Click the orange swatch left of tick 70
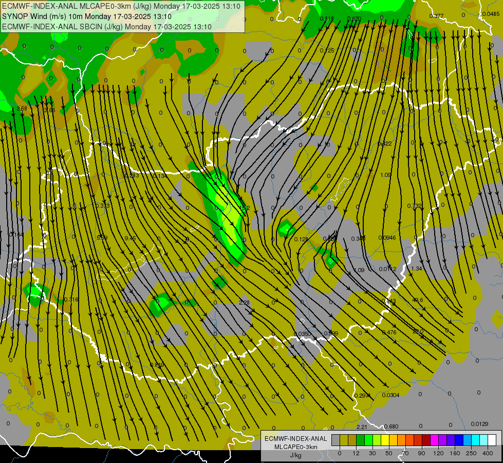Image resolution: width=503 pixels, height=463 pixels. 402,440
